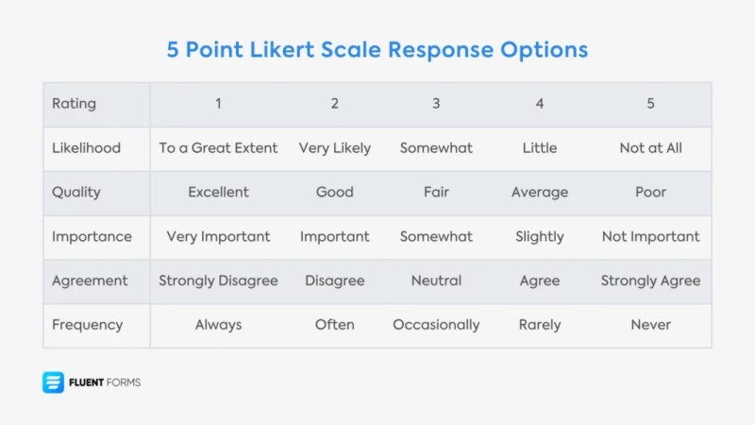Click the 'Very Likely' cell

(x=335, y=148)
